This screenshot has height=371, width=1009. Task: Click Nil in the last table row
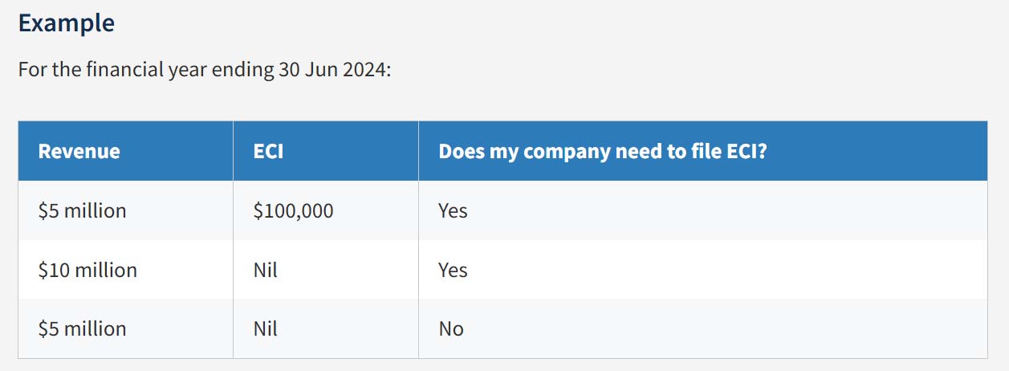click(x=265, y=328)
